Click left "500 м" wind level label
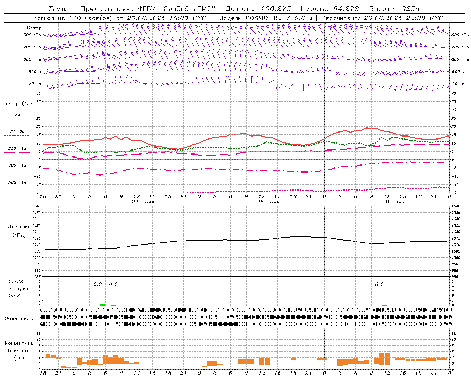 (x=35, y=72)
